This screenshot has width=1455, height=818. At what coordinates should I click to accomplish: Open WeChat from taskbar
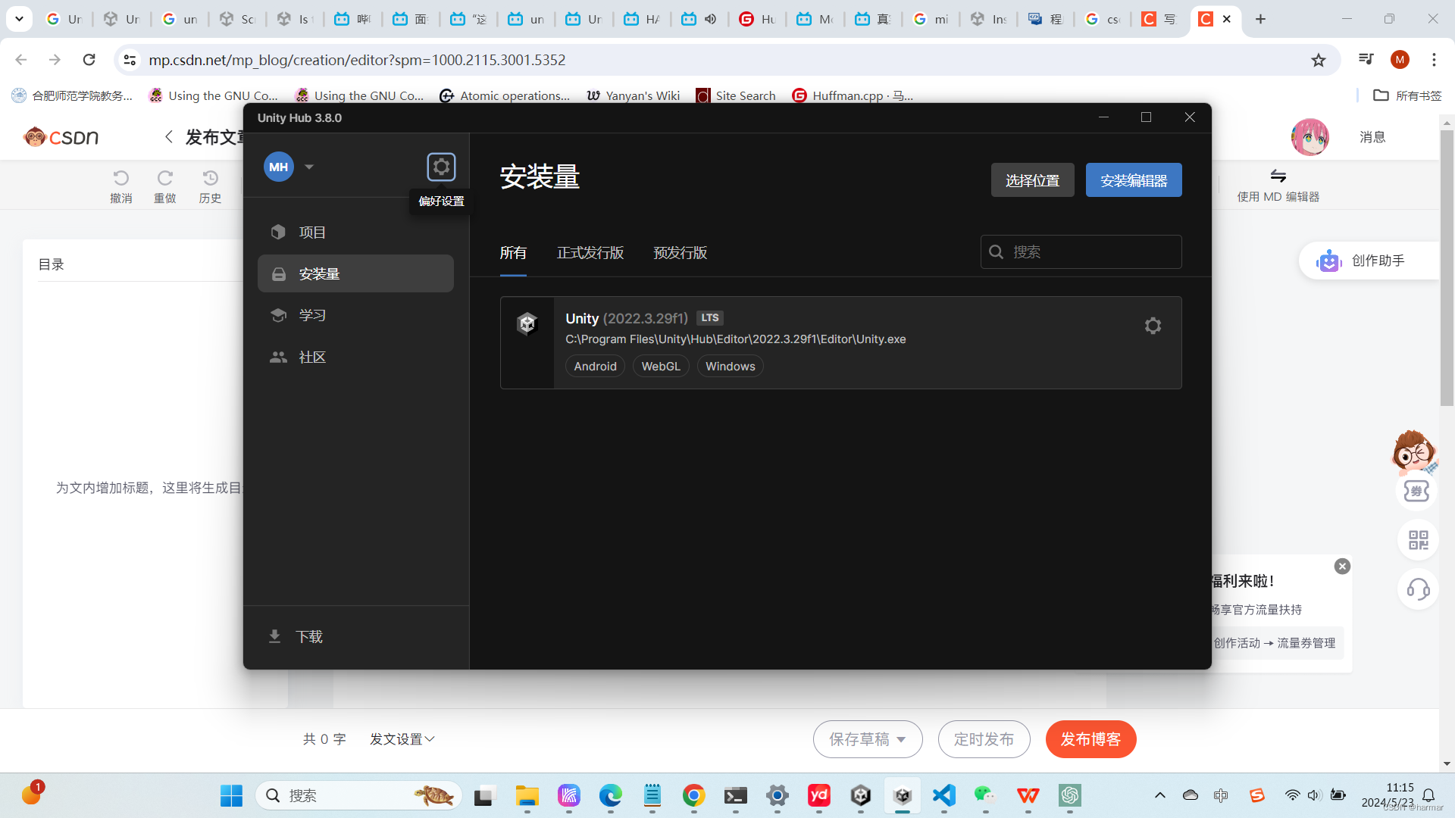click(x=985, y=795)
